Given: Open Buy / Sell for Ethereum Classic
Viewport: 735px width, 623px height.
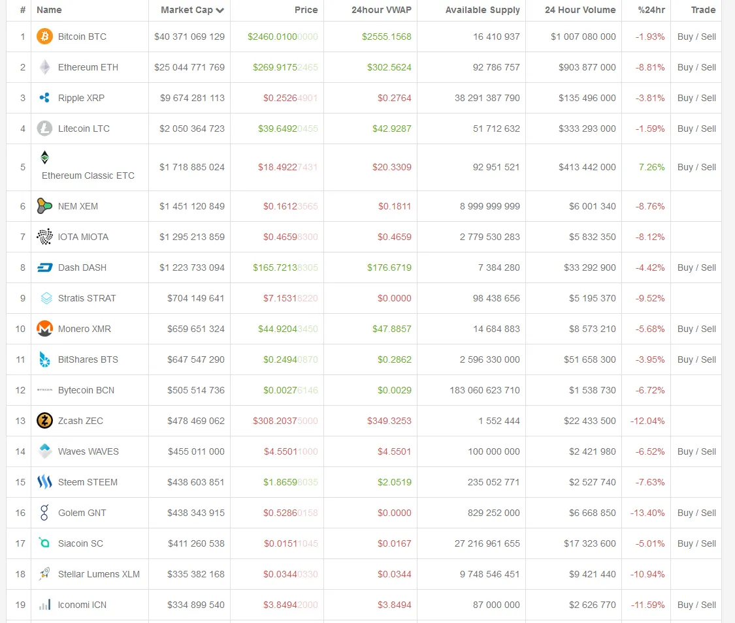Looking at the screenshot, I should pos(696,167).
